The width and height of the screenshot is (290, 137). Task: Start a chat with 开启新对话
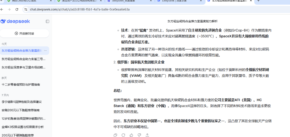(24, 33)
